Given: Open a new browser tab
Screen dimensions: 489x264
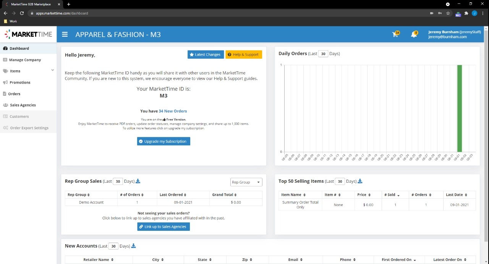Looking at the screenshot, I should 68,4.
